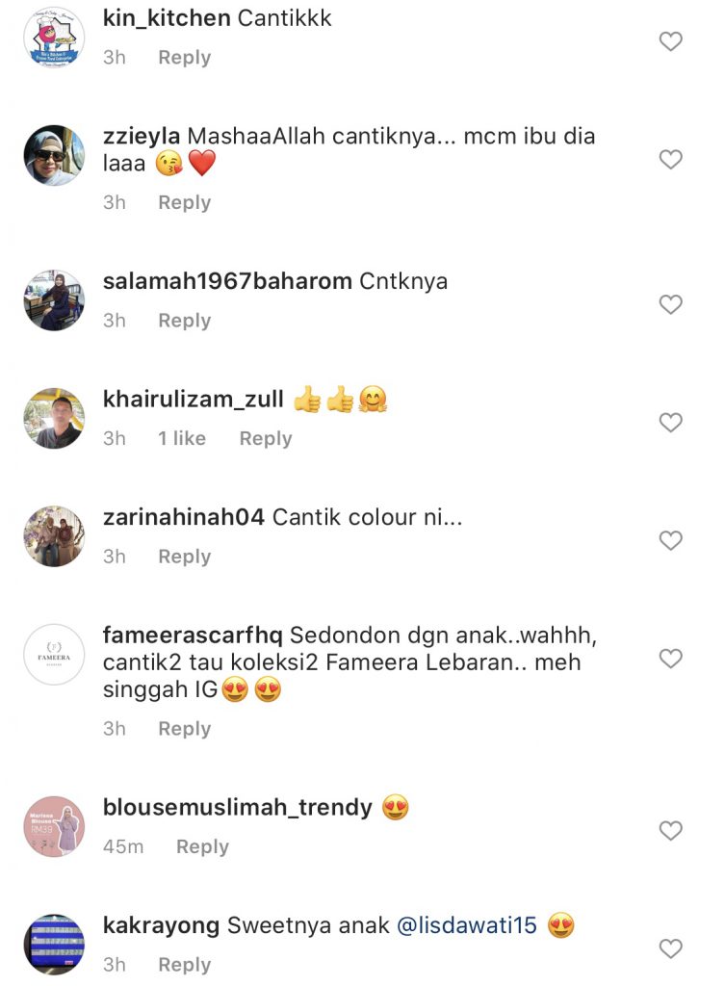
Task: Open zzieyla's profile avatar
Action: coord(54,155)
